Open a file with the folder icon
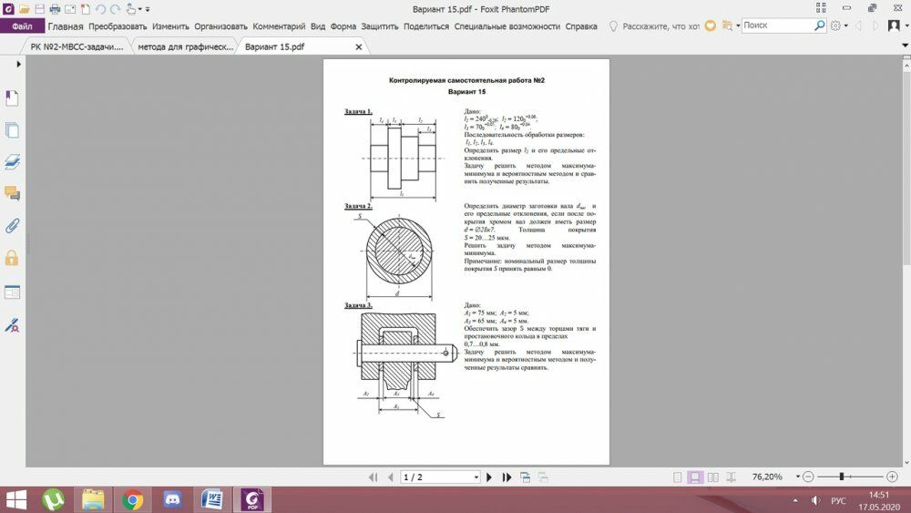This screenshot has width=911, height=513. (x=24, y=9)
